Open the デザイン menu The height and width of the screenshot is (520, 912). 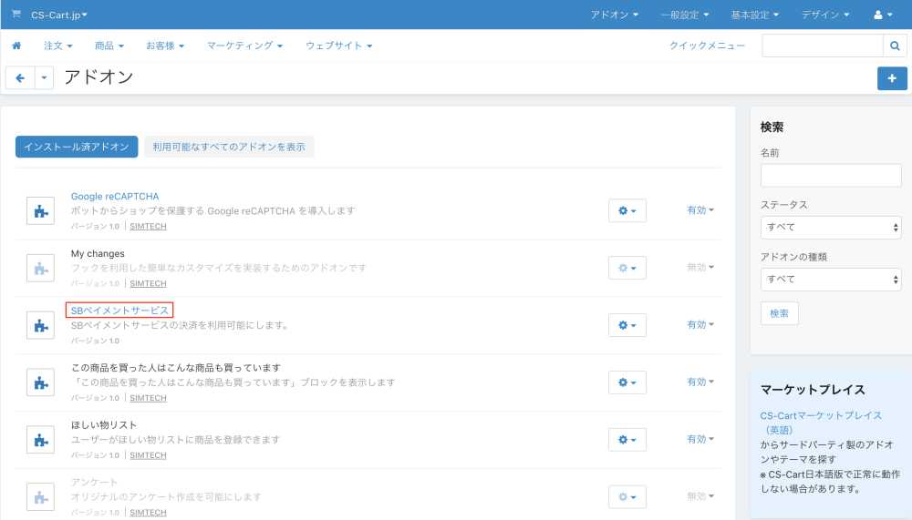point(825,15)
